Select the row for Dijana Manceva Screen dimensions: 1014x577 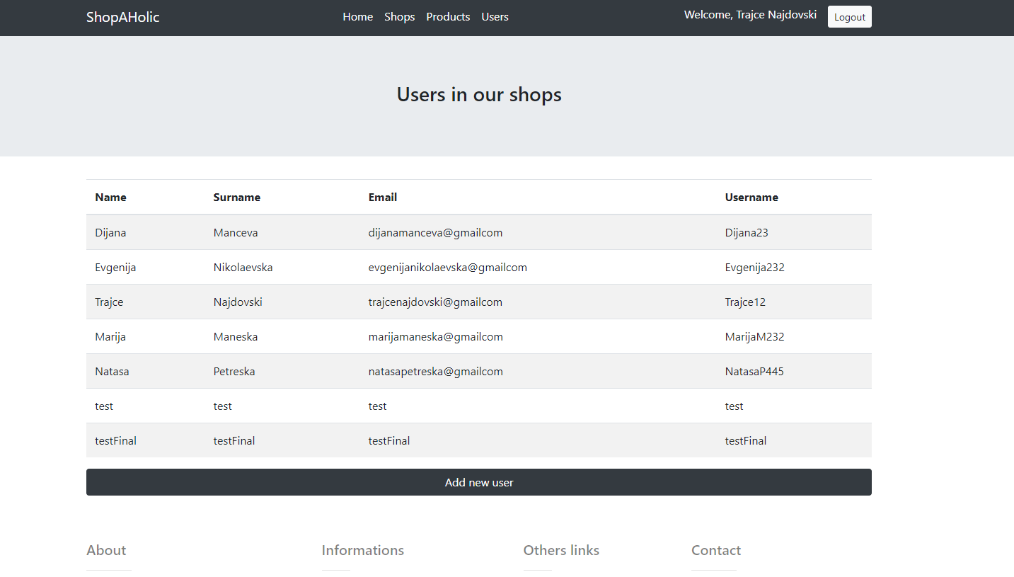point(110,233)
